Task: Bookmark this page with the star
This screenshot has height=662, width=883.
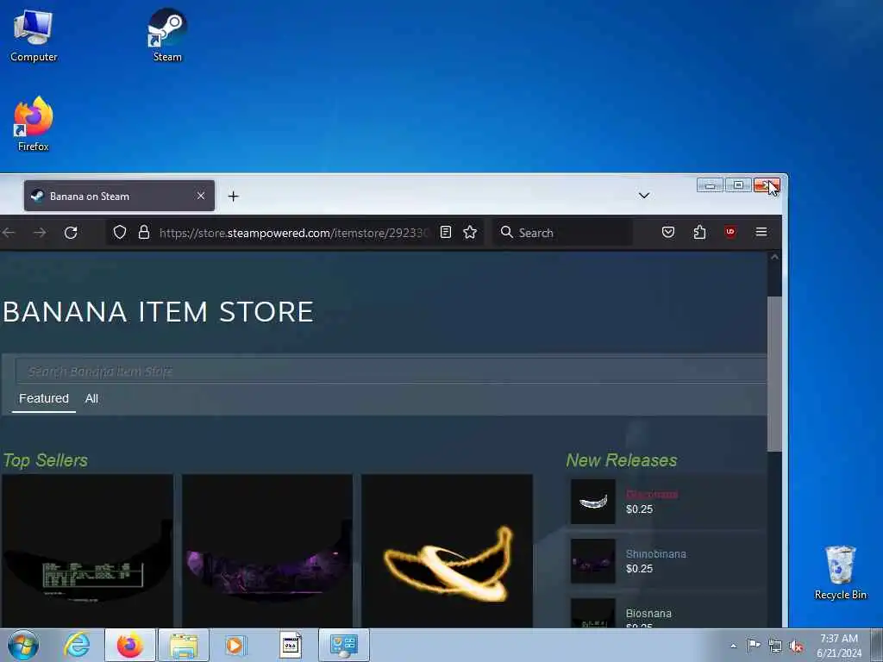Action: point(470,233)
